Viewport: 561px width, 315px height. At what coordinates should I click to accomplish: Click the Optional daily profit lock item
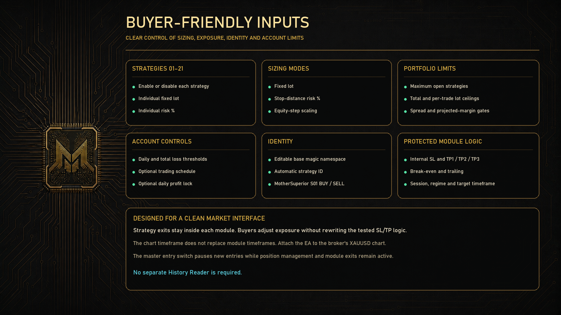pyautogui.click(x=165, y=183)
